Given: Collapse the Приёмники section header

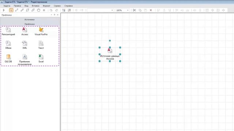Looking at the screenshot, I should pyautogui.click(x=30, y=24).
